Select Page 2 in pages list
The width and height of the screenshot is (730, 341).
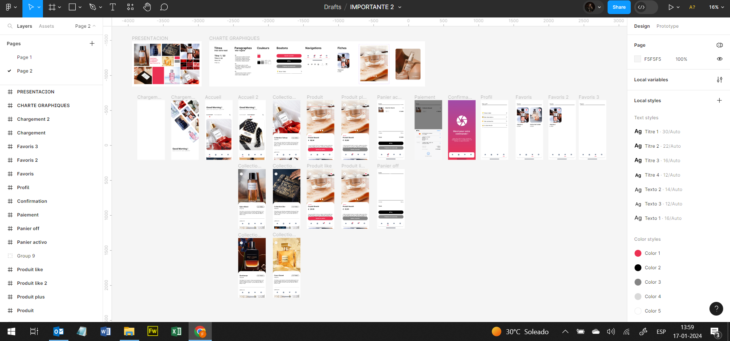point(25,71)
